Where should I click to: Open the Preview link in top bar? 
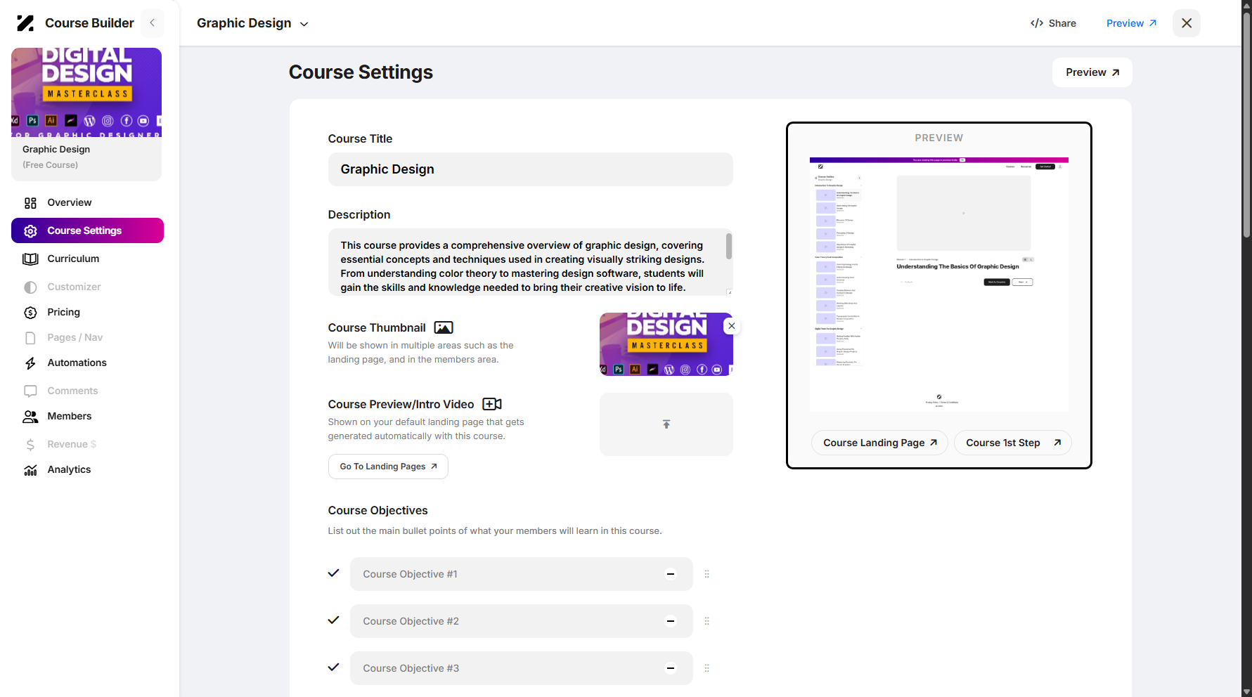click(1131, 23)
